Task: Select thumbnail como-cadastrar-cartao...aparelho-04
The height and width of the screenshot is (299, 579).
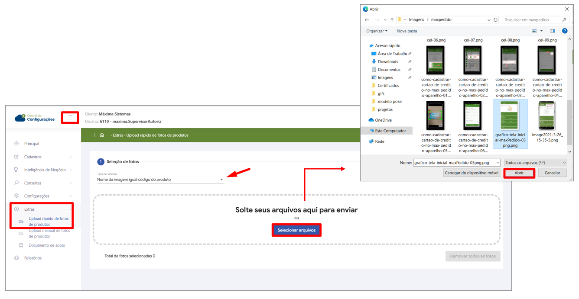Action: [x=547, y=61]
